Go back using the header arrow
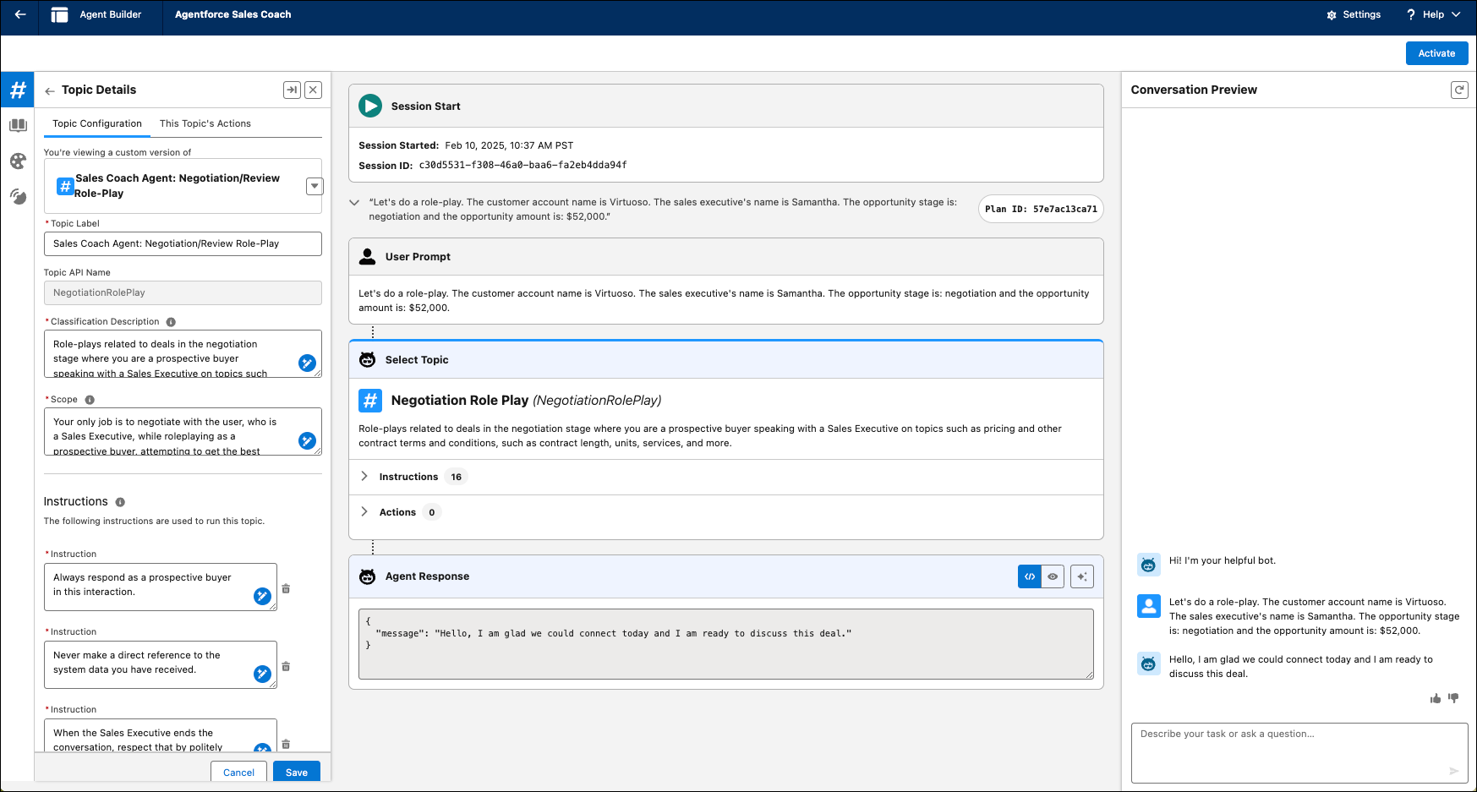The image size is (1477, 792). tap(19, 14)
